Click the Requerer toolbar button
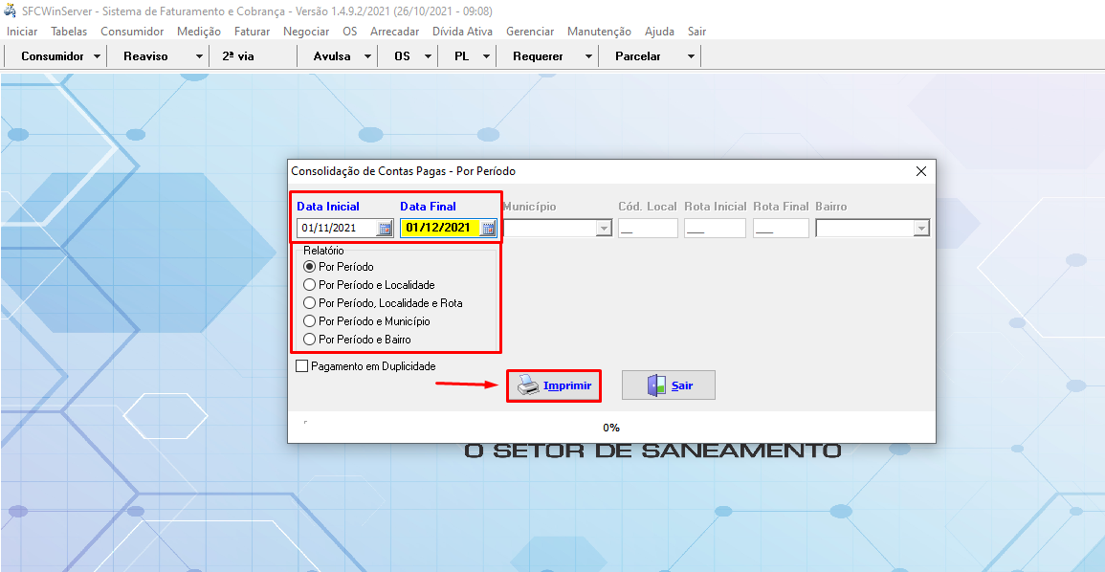The height and width of the screenshot is (572, 1105). pyautogui.click(x=538, y=56)
